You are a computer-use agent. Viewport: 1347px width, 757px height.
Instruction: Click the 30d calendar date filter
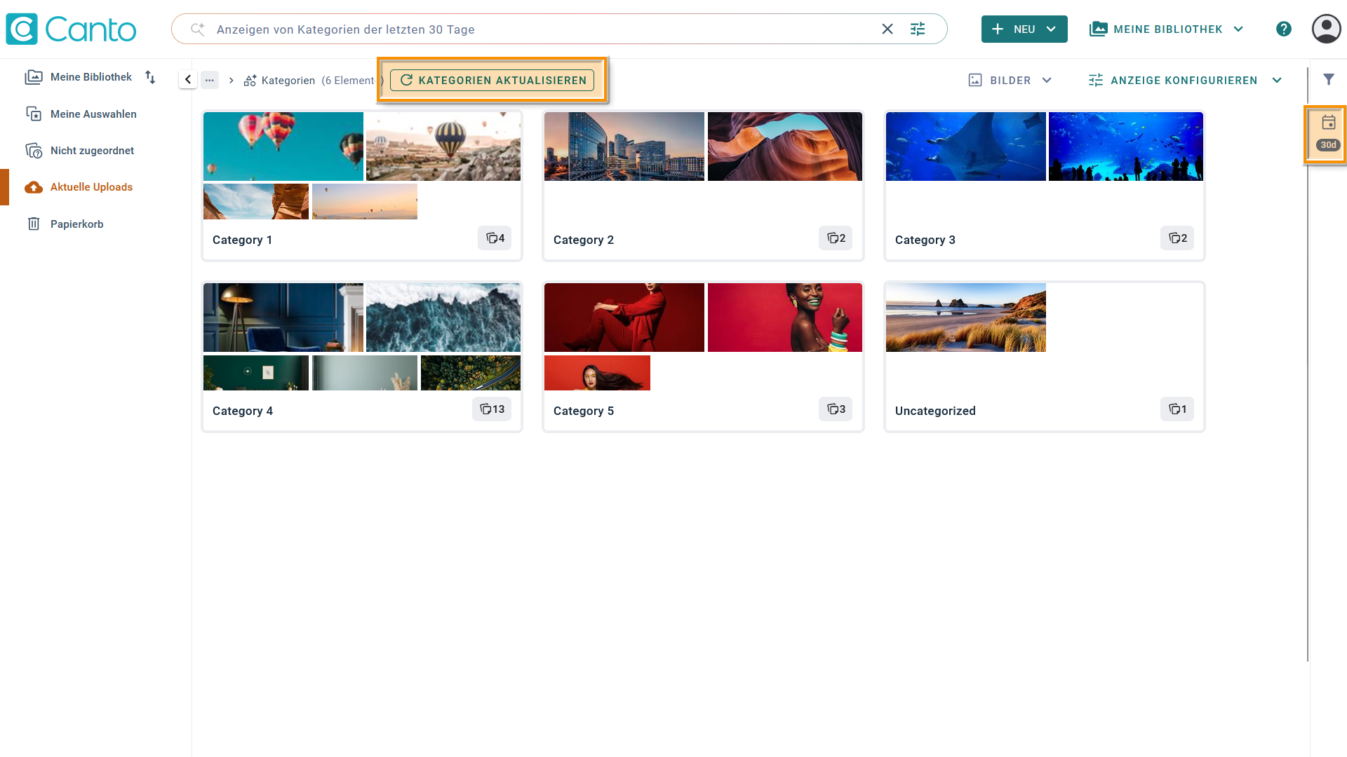(1328, 133)
